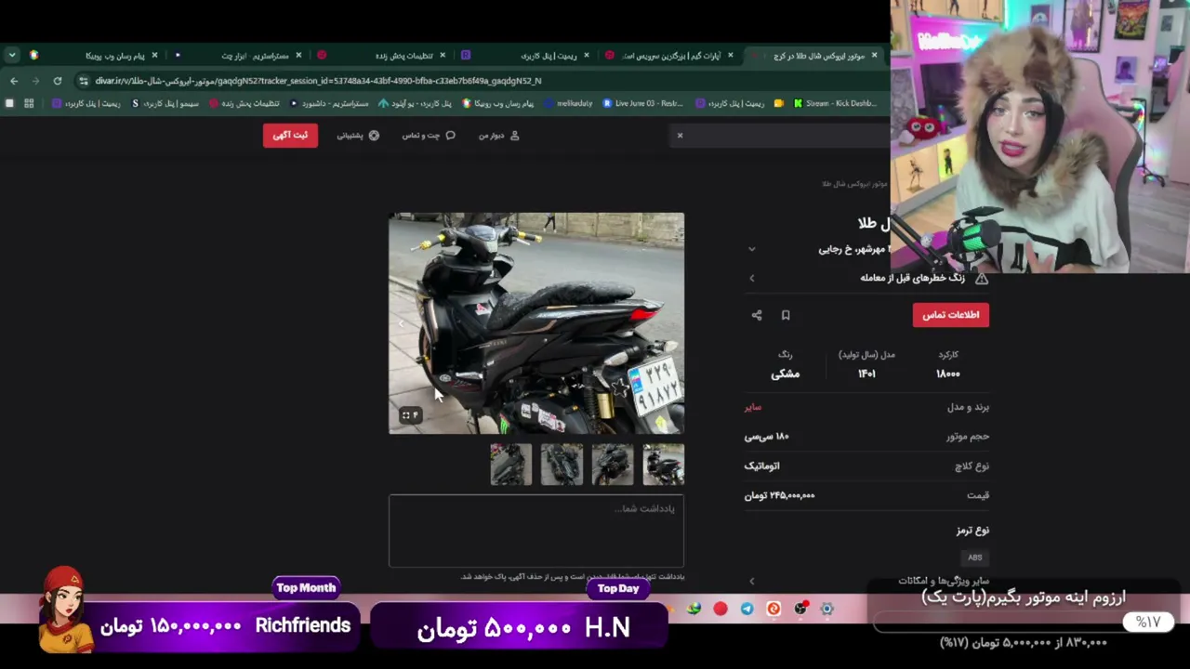Switch to the پیام رسان وب روبیکا tab
This screenshot has height=669, width=1190.
point(95,56)
